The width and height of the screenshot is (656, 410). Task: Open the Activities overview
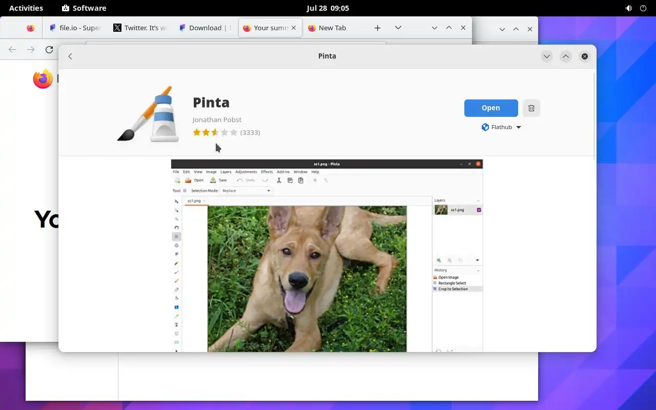click(26, 8)
